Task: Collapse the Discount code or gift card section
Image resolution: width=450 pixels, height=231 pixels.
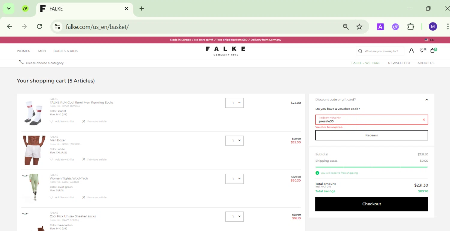Action: coord(427,100)
